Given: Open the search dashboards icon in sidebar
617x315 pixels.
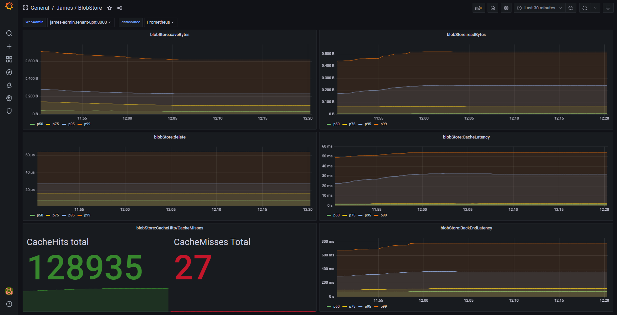Looking at the screenshot, I should point(9,33).
